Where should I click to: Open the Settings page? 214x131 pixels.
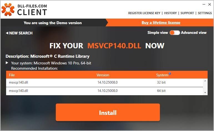click(205, 13)
